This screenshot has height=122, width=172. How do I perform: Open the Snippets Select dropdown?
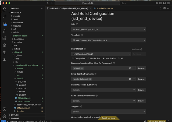pos(109,112)
